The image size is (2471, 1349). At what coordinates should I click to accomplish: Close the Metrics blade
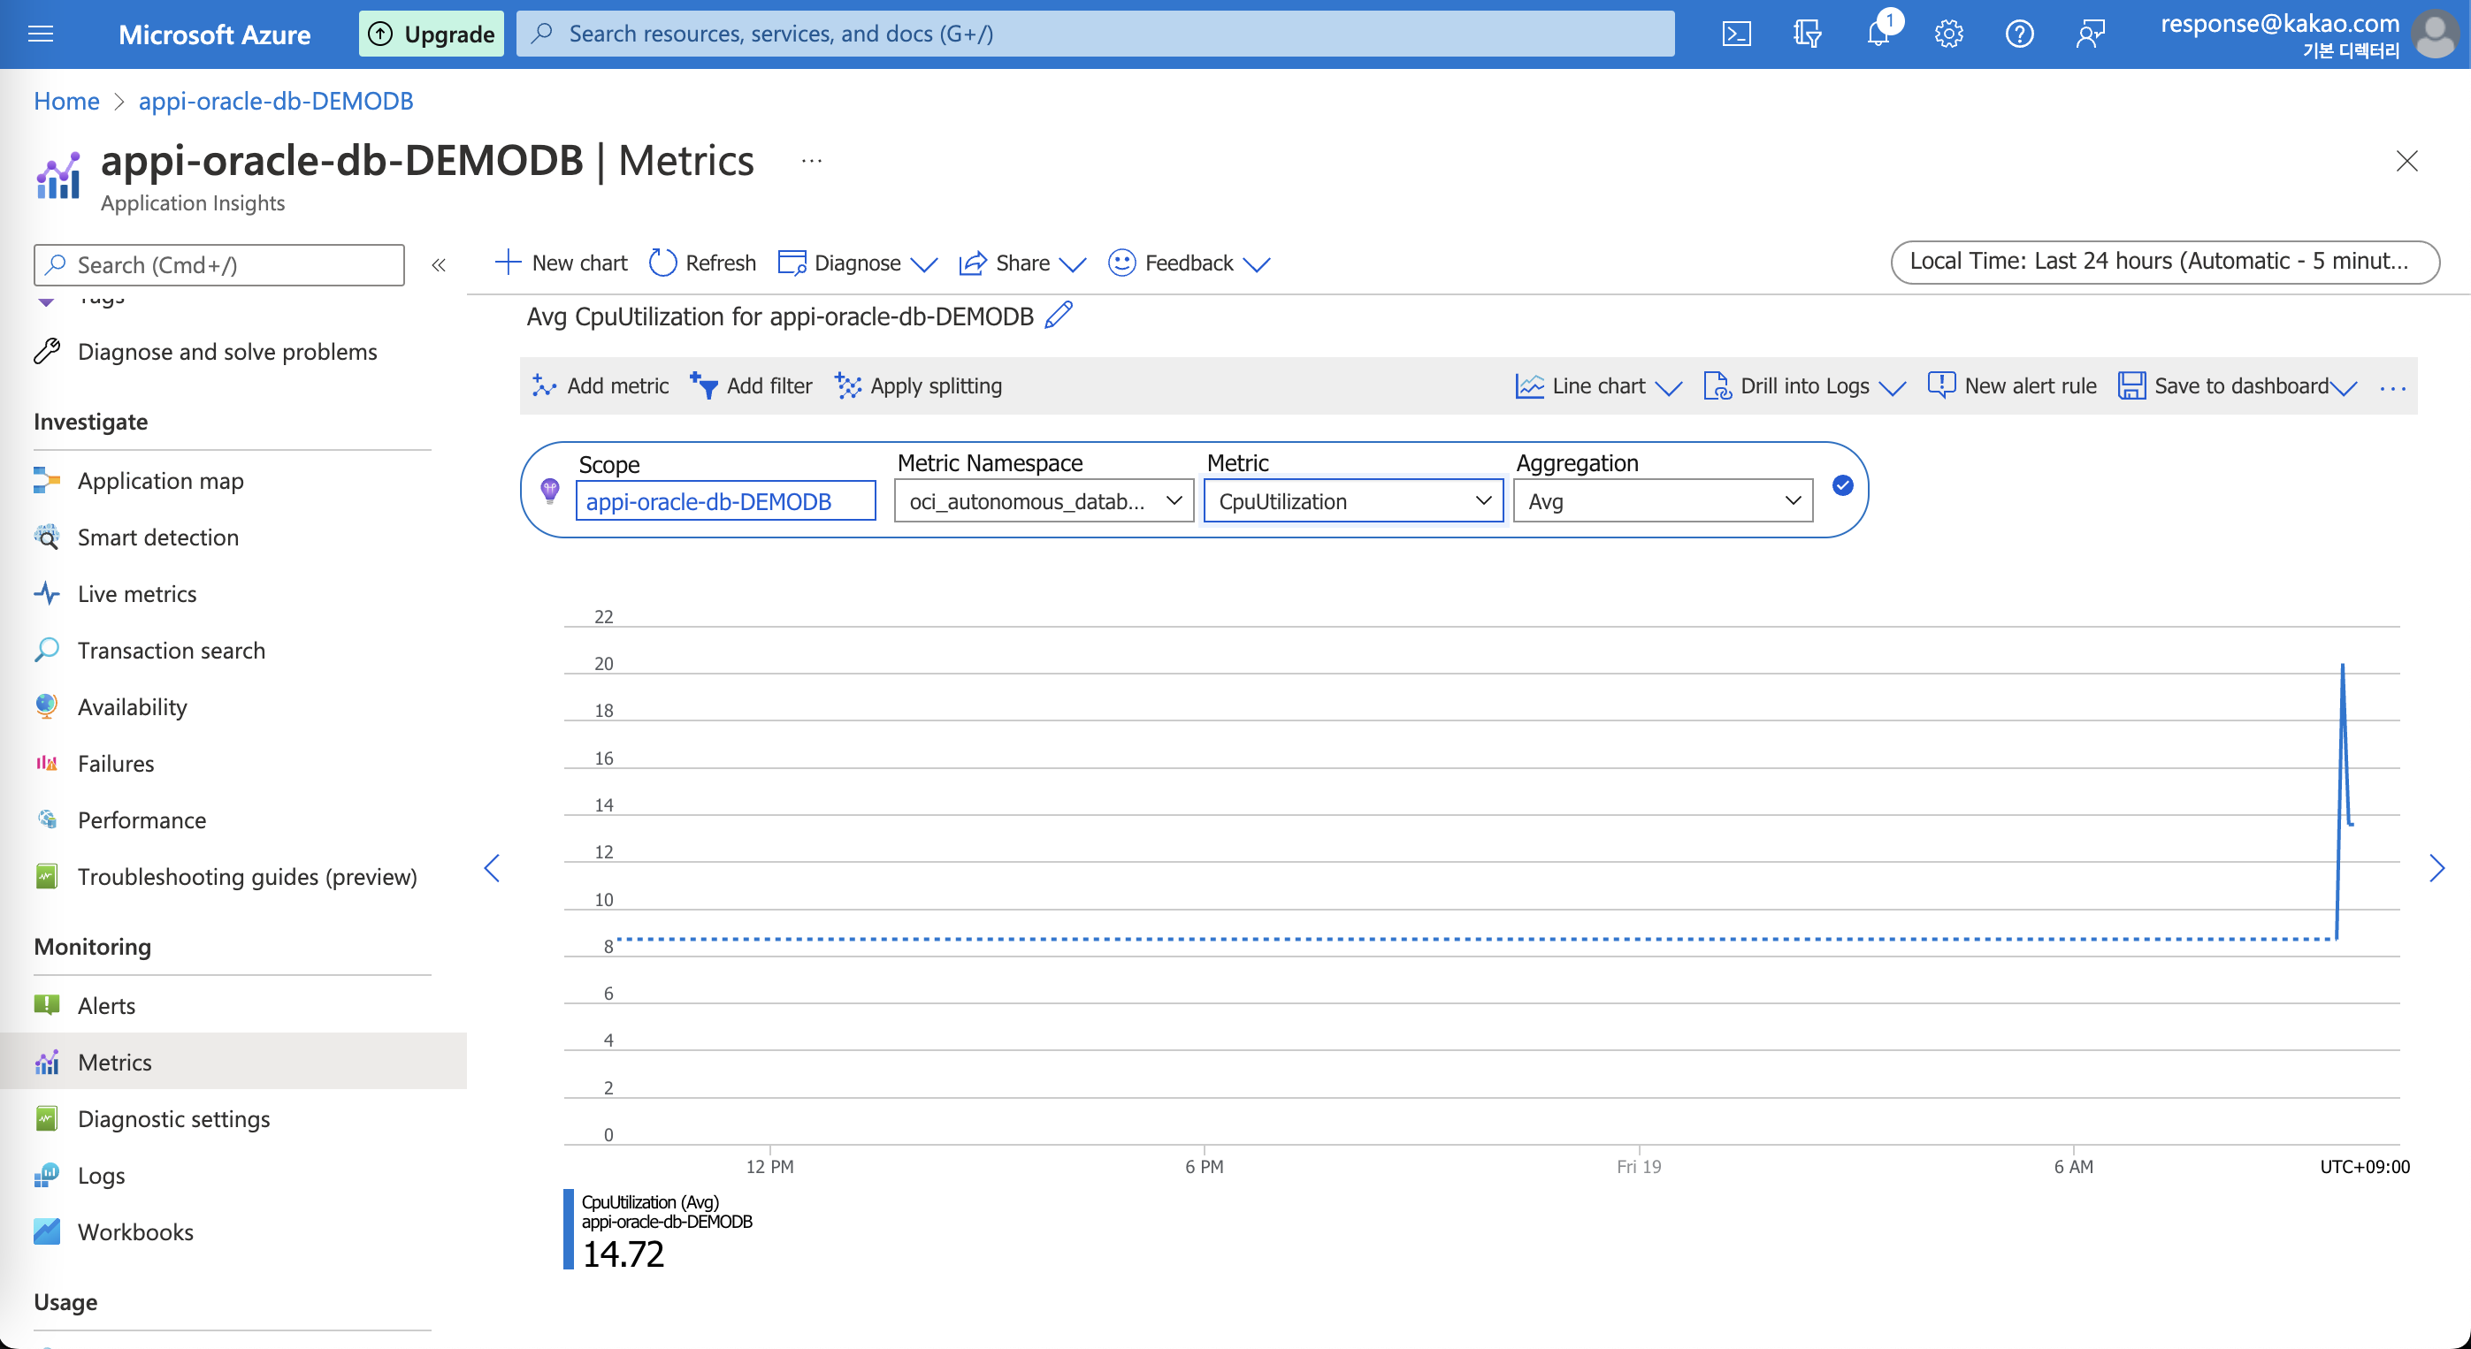coord(2406,161)
